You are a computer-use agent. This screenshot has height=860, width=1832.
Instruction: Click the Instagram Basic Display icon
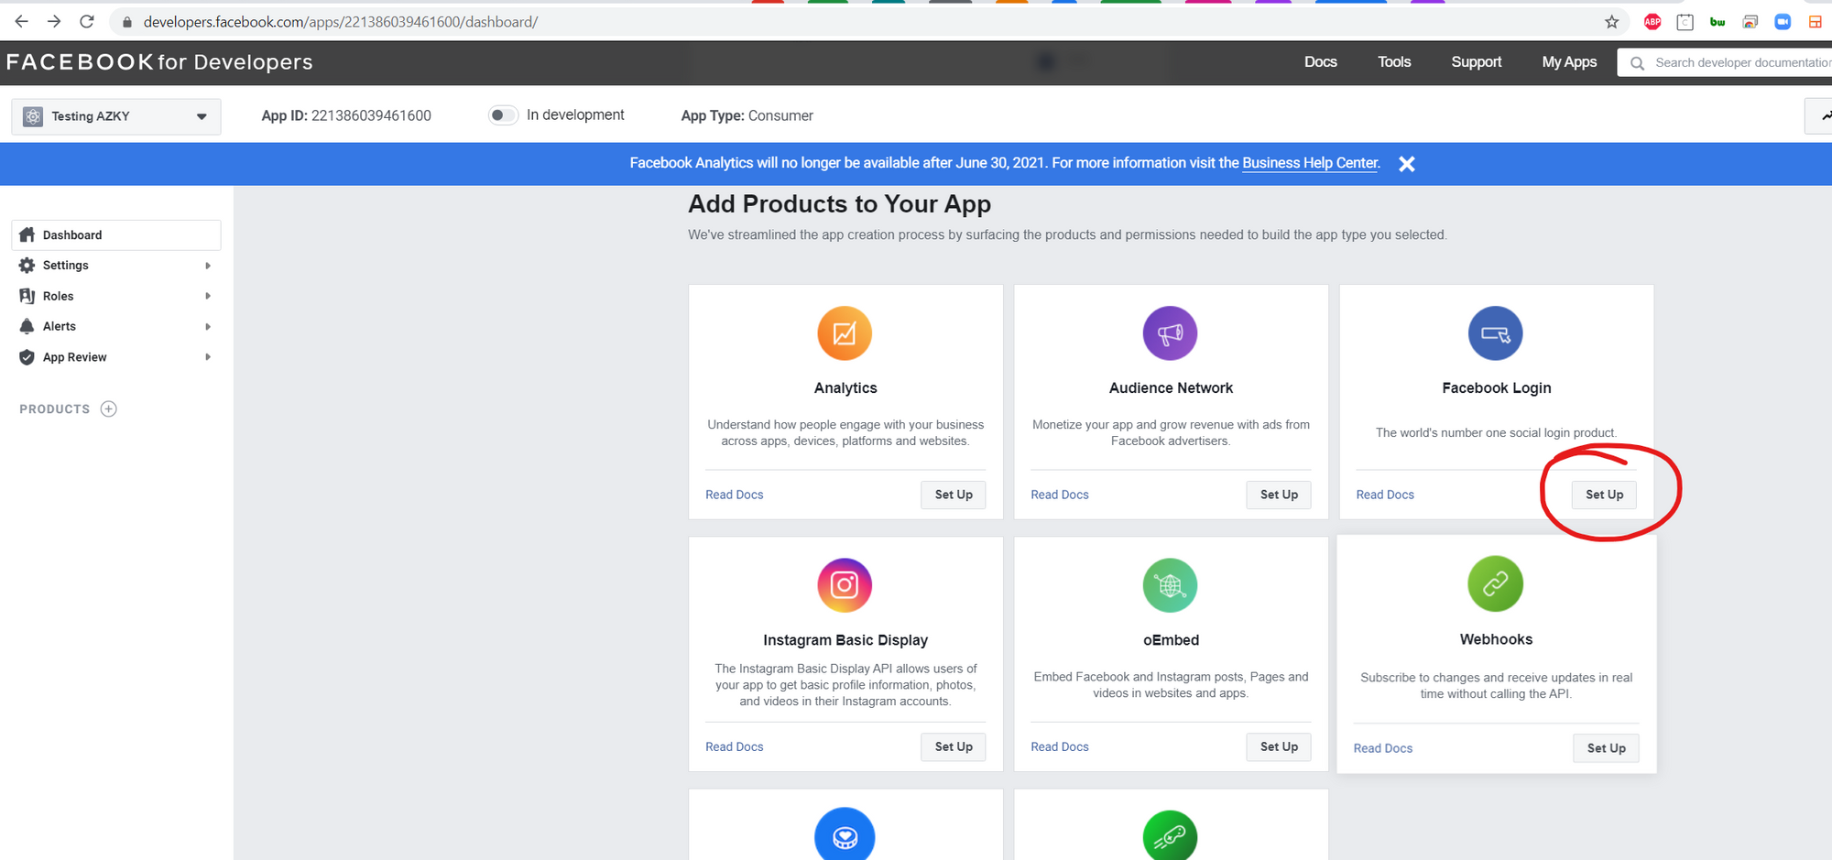(844, 585)
